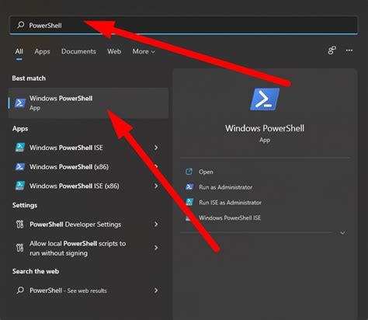Click the PowerShell Developer Settings tools icon
The width and height of the screenshot is (368, 320).
20,224
